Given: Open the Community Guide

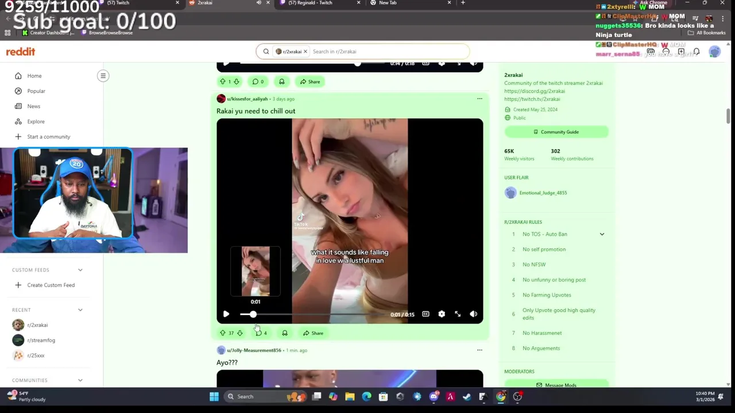Looking at the screenshot, I should pyautogui.click(x=556, y=132).
